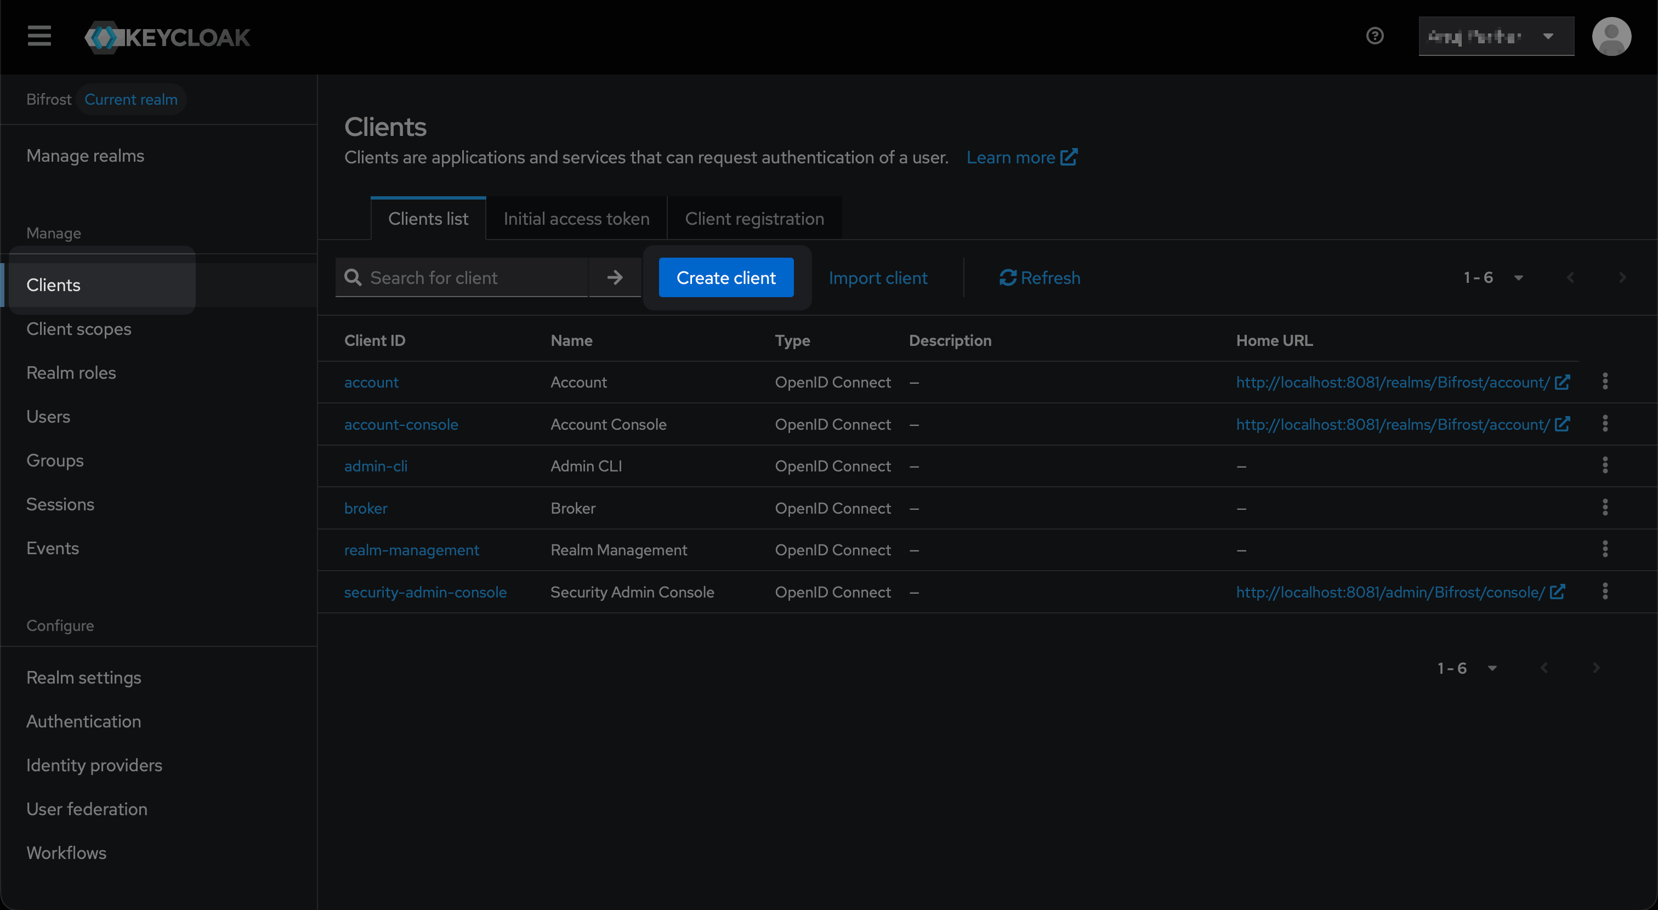Go to next page in top pagination

(x=1622, y=277)
